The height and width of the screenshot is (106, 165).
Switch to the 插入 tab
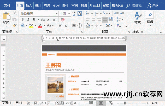pyautogui.click(x=29, y=5)
